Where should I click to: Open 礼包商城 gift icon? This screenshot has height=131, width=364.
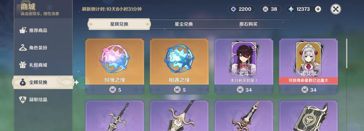[x=23, y=65]
